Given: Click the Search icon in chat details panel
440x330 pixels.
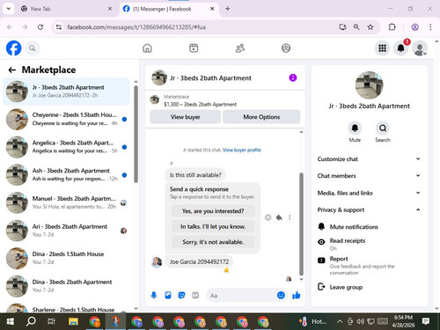Looking at the screenshot, I should click(383, 128).
